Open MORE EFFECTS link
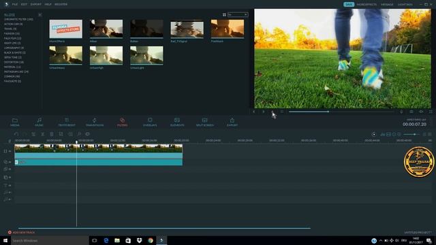This screenshot has height=245, width=436. pyautogui.click(x=367, y=5)
